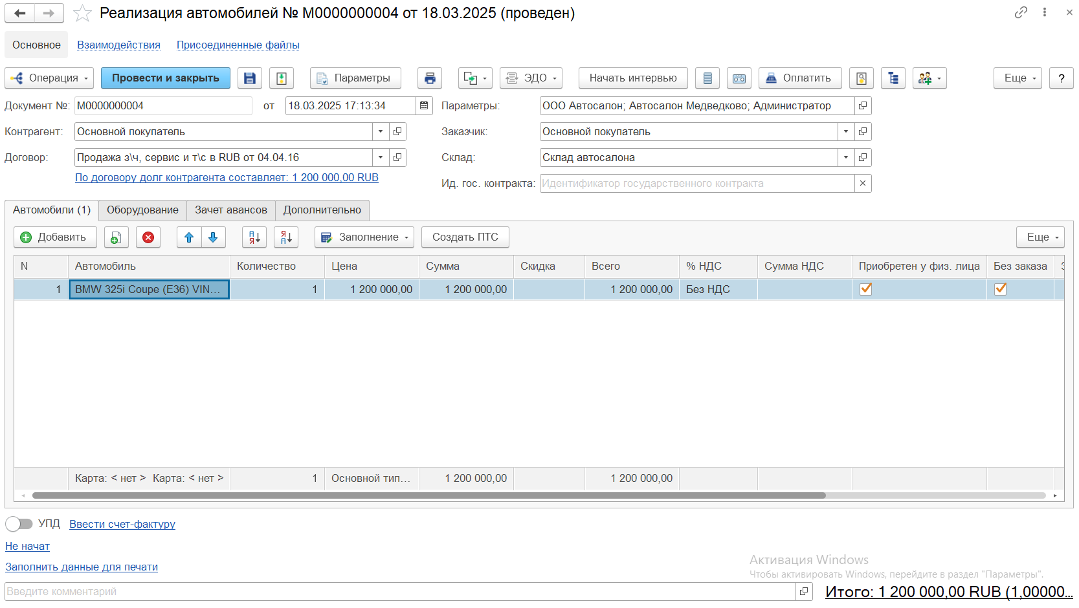This screenshot has width=1079, height=608.
Task: Switch to the Дополнительно tab
Action: (322, 210)
